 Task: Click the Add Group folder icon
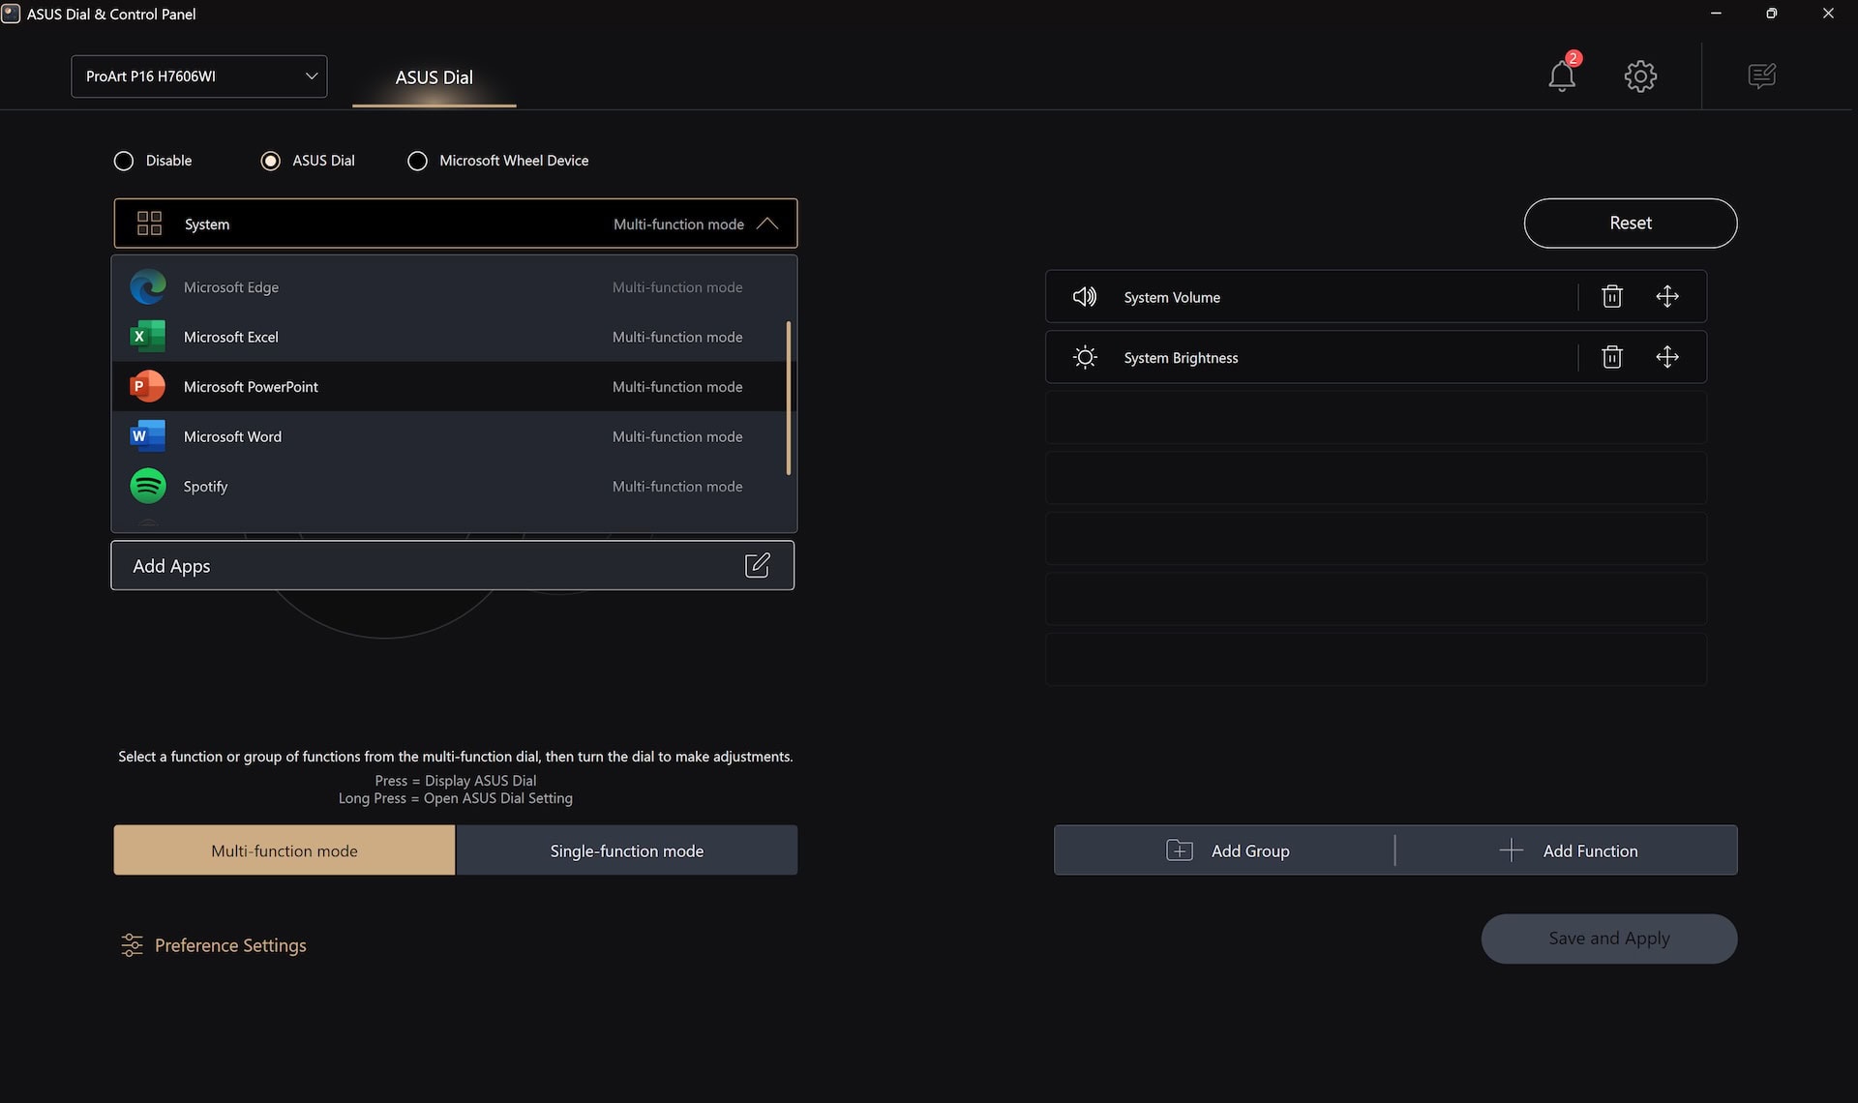[x=1179, y=850]
